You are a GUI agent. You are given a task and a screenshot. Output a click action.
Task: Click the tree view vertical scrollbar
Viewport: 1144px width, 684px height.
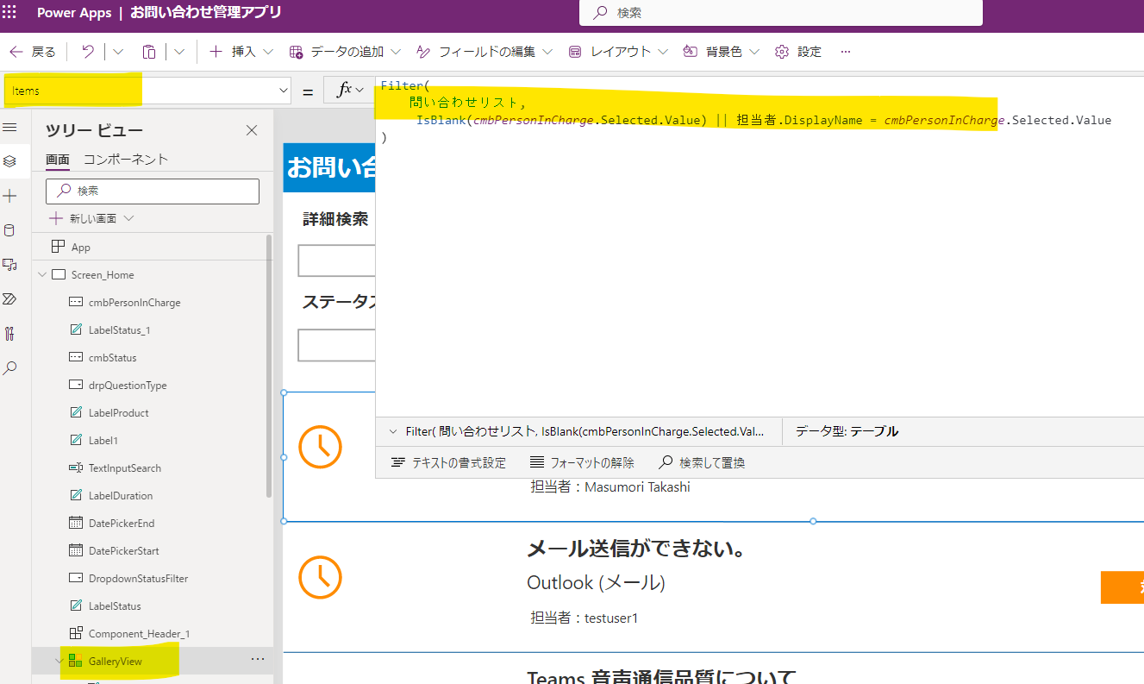269,365
